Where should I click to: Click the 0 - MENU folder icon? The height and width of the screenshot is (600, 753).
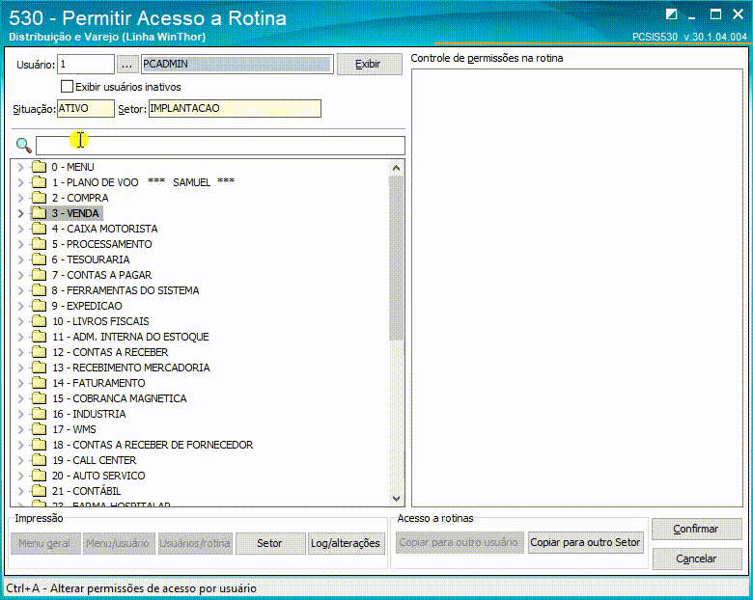tap(39, 167)
